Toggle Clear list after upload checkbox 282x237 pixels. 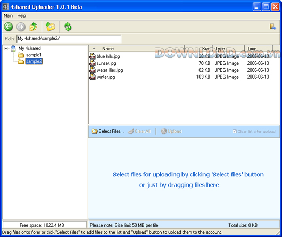click(x=235, y=131)
